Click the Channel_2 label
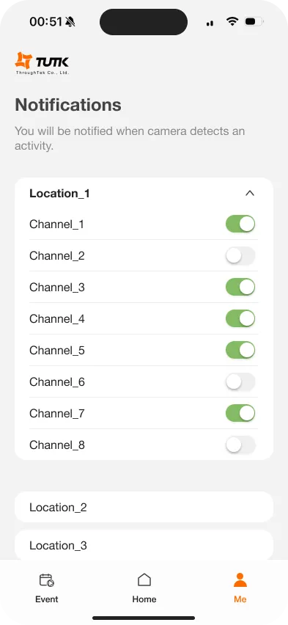The image size is (288, 625). click(57, 256)
